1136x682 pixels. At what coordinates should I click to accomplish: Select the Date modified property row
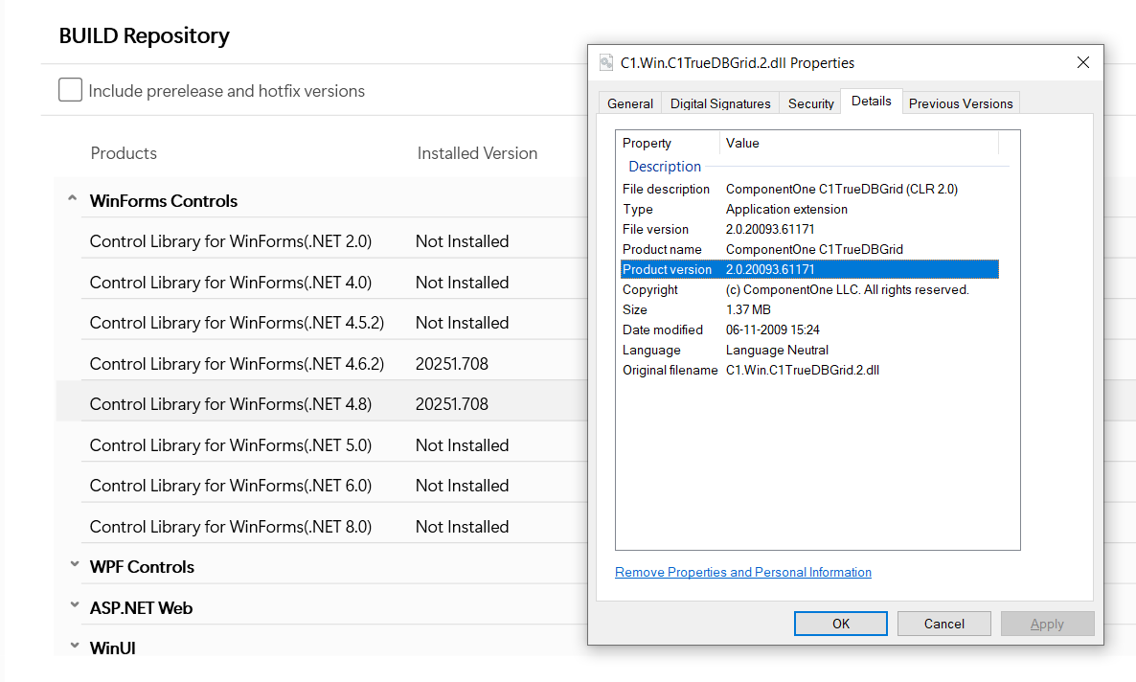click(810, 330)
